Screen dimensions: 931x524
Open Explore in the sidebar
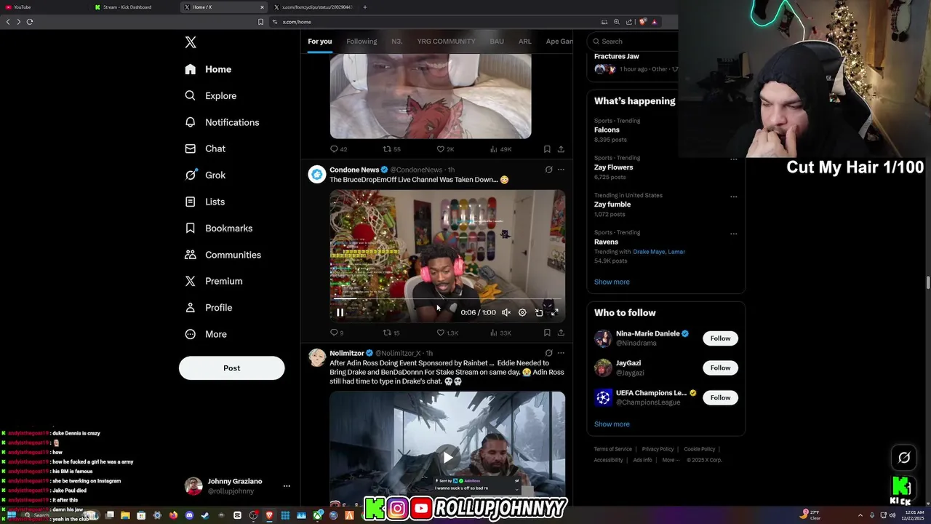pos(211,95)
